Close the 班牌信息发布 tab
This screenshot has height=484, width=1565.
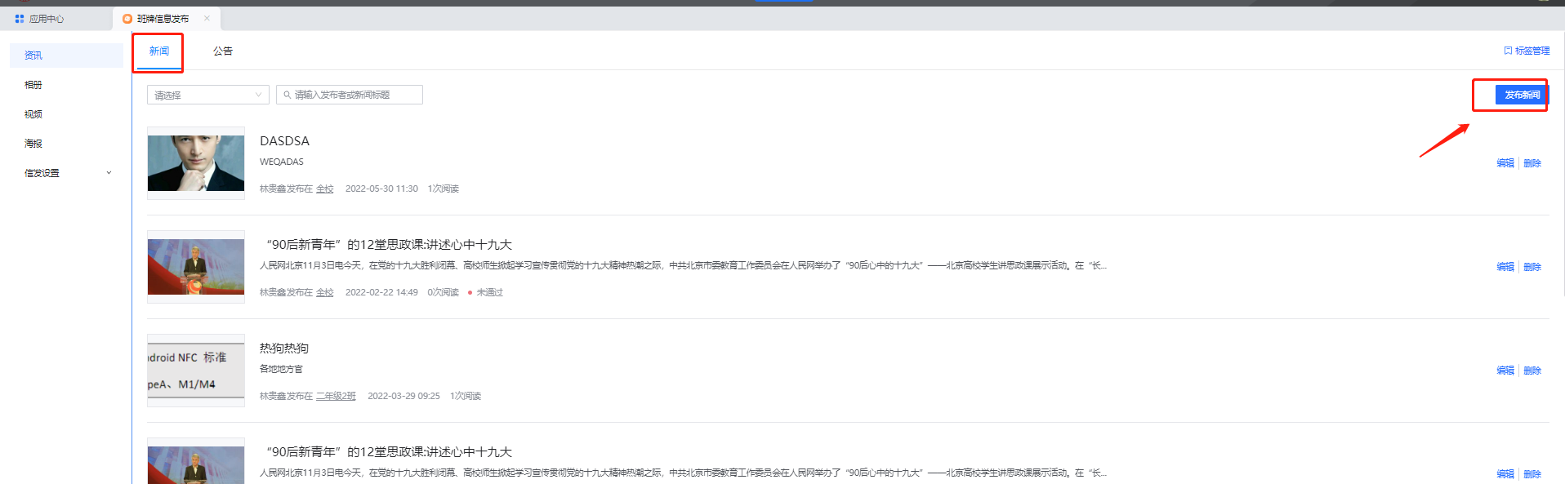tap(207, 18)
